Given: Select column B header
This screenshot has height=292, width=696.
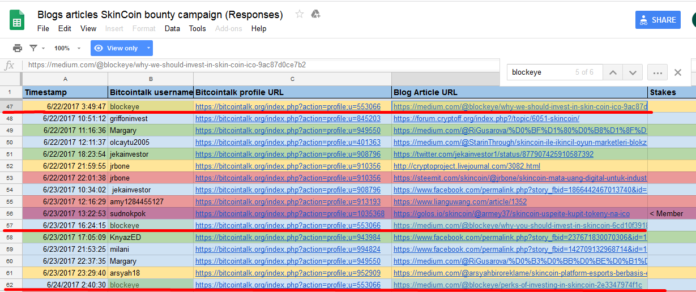Looking at the screenshot, I should tap(151, 79).
